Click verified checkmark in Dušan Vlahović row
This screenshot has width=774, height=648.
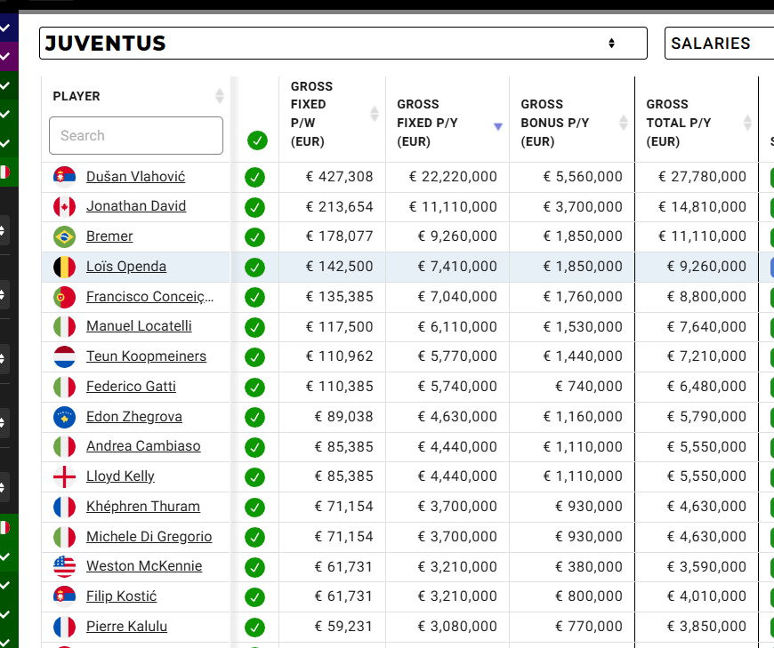coord(254,178)
